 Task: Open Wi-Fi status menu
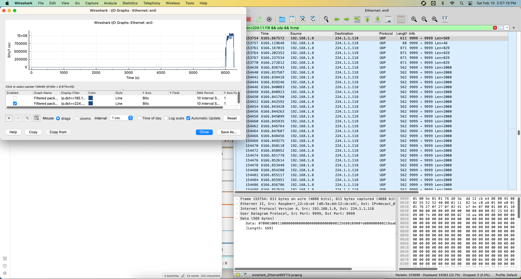pyautogui.click(x=452, y=3)
